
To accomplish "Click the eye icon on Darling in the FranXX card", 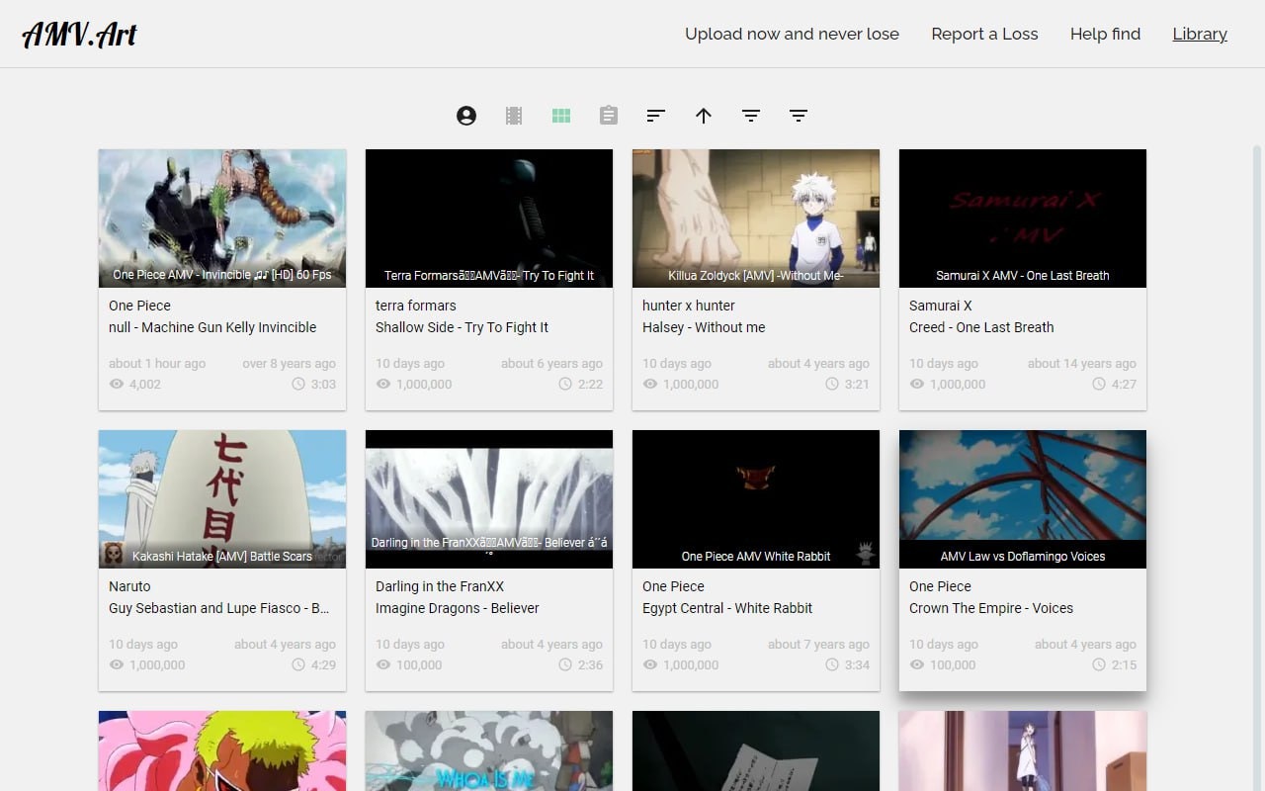I will pyautogui.click(x=383, y=664).
